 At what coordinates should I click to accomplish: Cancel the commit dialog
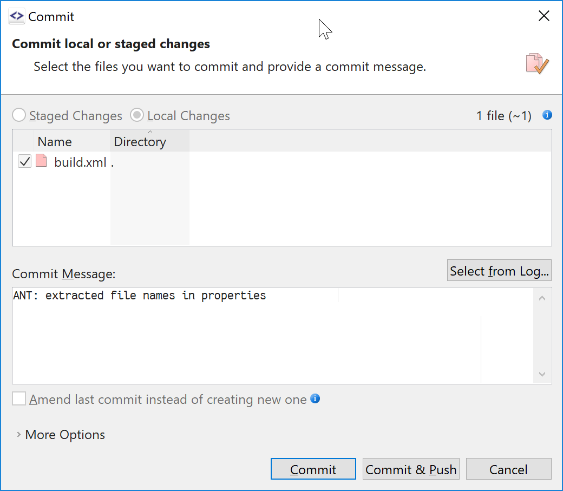click(x=508, y=469)
